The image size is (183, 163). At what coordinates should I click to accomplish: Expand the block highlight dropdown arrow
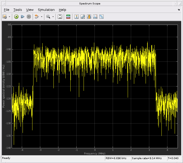click(42, 17)
